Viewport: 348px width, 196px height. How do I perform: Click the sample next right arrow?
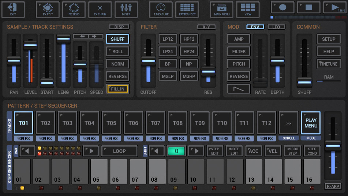tap(96, 36)
